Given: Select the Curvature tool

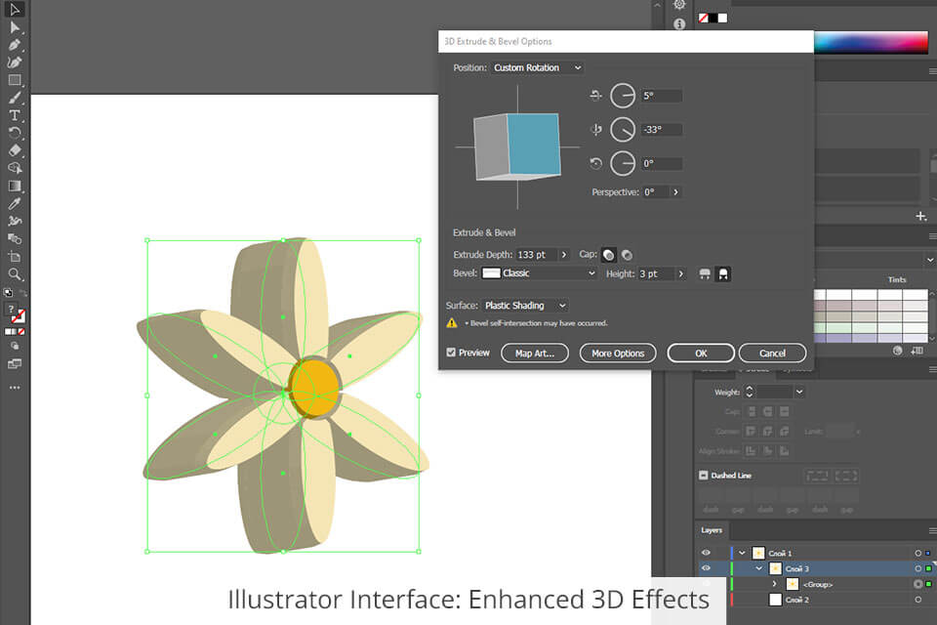Looking at the screenshot, I should tap(15, 62).
